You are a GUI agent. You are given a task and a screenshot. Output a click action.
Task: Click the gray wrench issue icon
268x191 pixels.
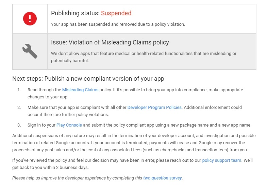pos(30,51)
